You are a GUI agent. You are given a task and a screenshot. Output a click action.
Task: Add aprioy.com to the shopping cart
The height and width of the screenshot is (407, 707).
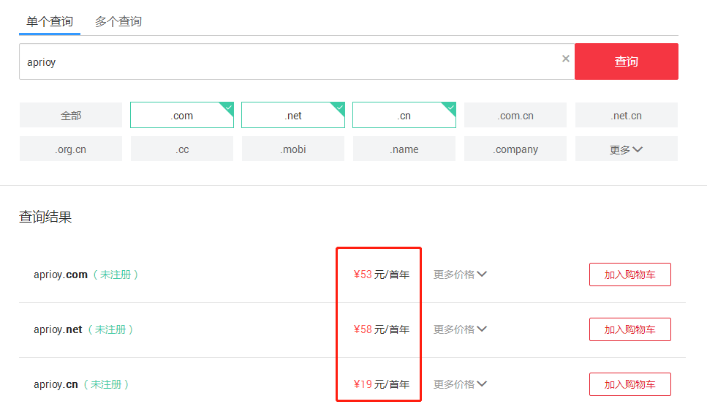pyautogui.click(x=630, y=275)
